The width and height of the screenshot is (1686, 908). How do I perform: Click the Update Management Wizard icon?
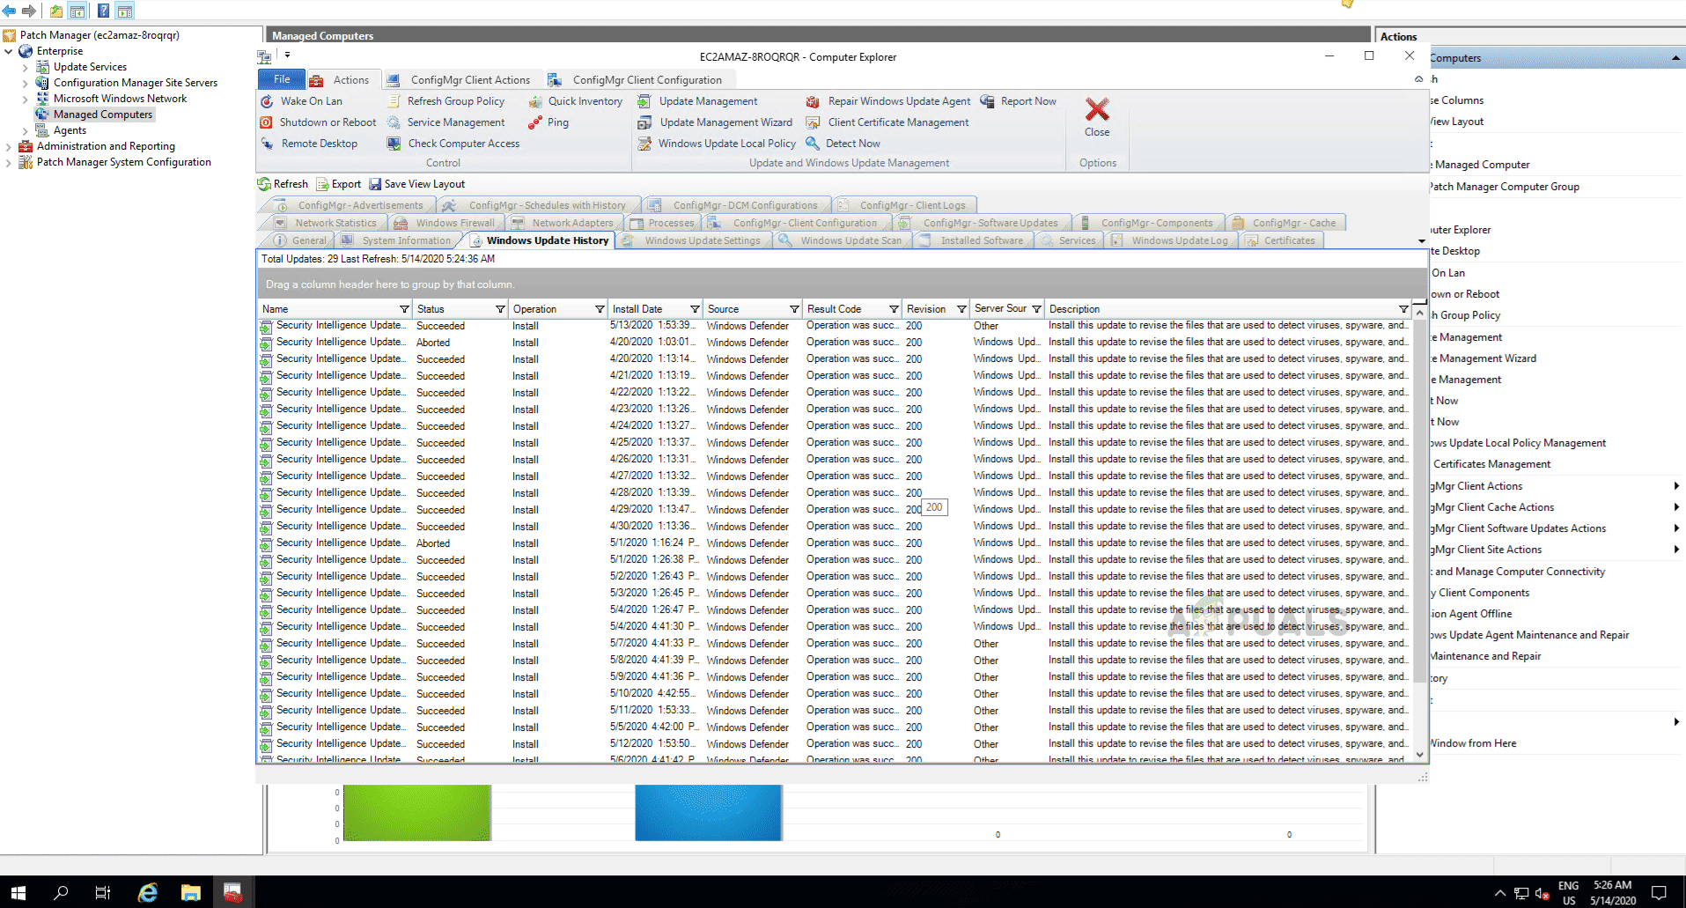click(x=644, y=122)
